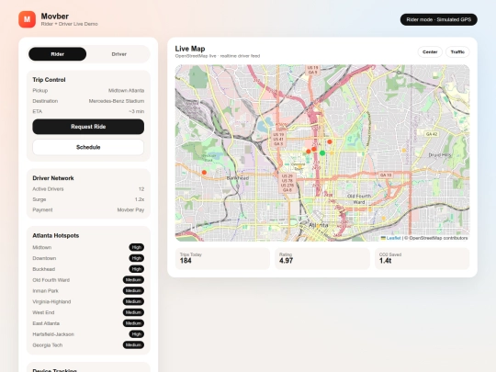Click the Trips Today 184 stat card

pos(222,258)
